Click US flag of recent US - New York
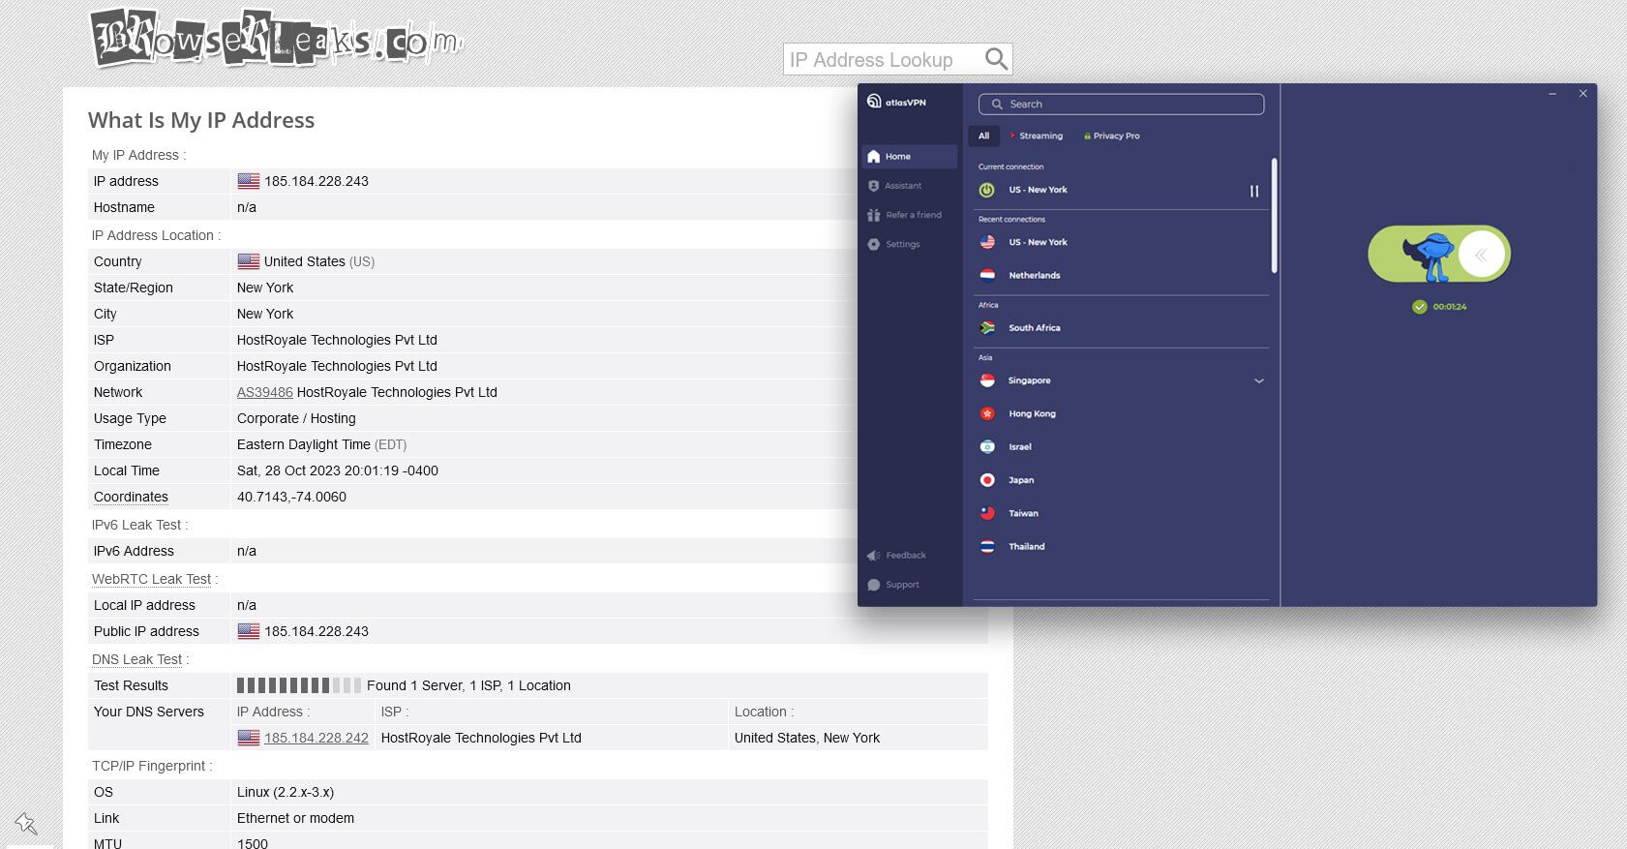 click(987, 242)
